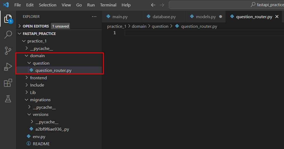Expand __pycache__ folder under practice_1
The width and height of the screenshot is (284, 149).
27,48
